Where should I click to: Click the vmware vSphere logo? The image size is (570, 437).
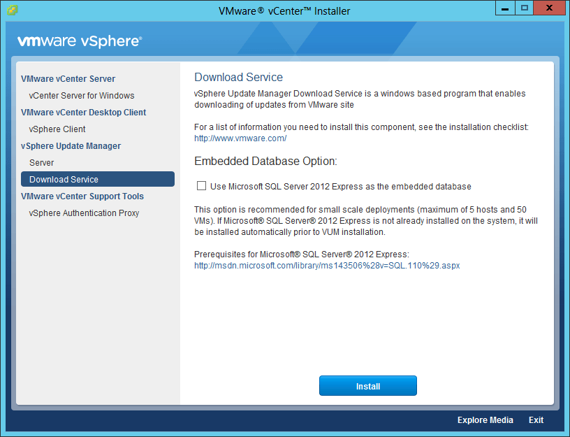tap(80, 41)
